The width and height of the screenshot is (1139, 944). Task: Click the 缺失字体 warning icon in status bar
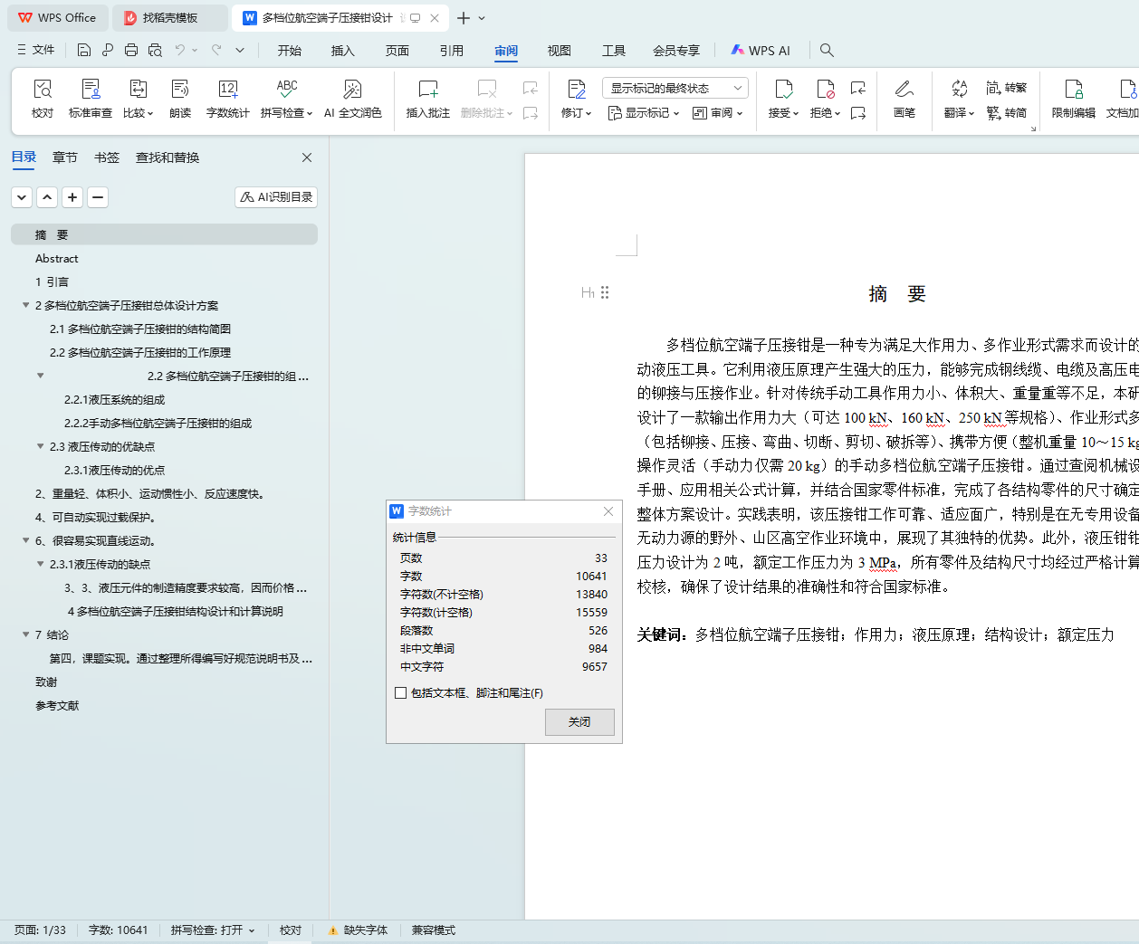point(333,930)
